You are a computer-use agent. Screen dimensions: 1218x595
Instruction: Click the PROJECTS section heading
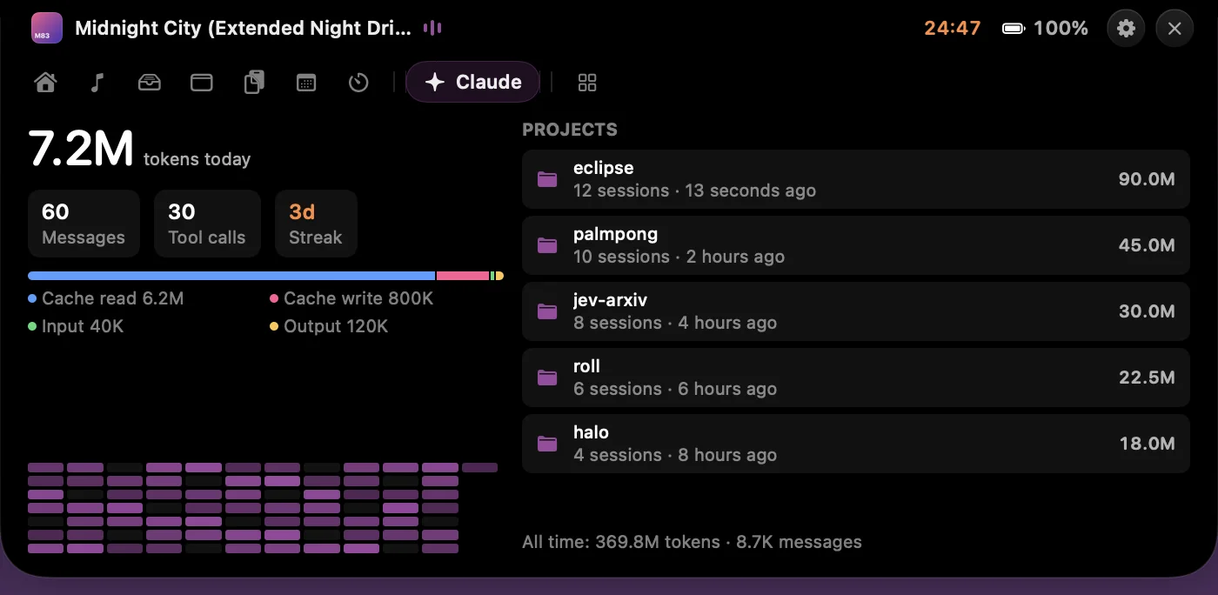pos(570,130)
